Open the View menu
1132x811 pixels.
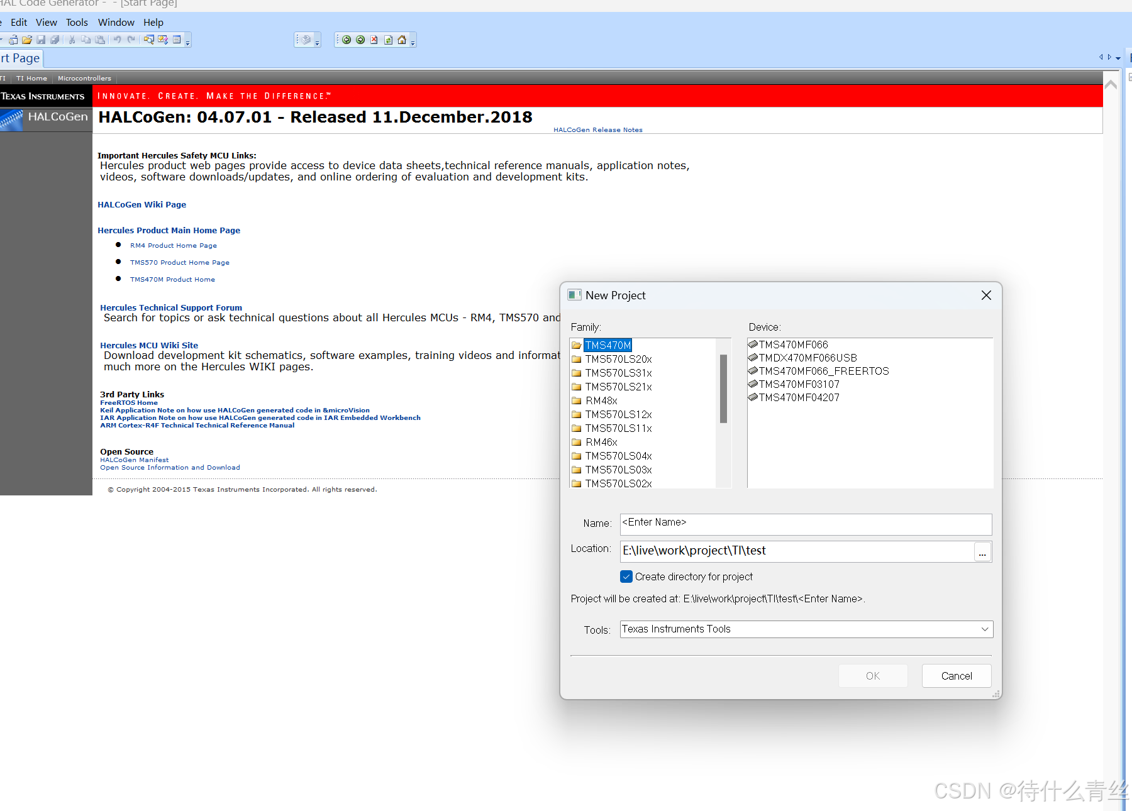pos(47,22)
